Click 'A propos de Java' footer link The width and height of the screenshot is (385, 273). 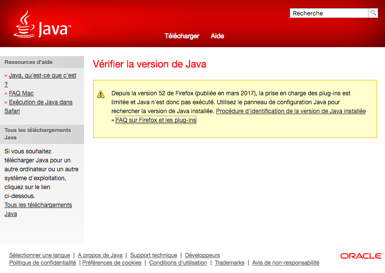pos(100,255)
